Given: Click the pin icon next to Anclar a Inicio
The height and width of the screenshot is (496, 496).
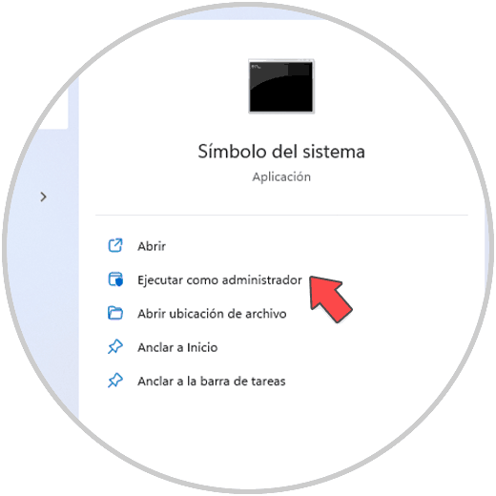Looking at the screenshot, I should click(115, 346).
